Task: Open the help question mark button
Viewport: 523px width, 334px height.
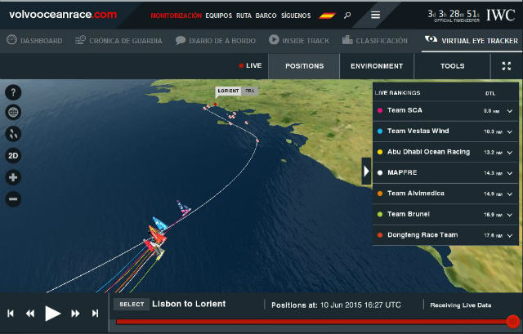Action: point(13,92)
